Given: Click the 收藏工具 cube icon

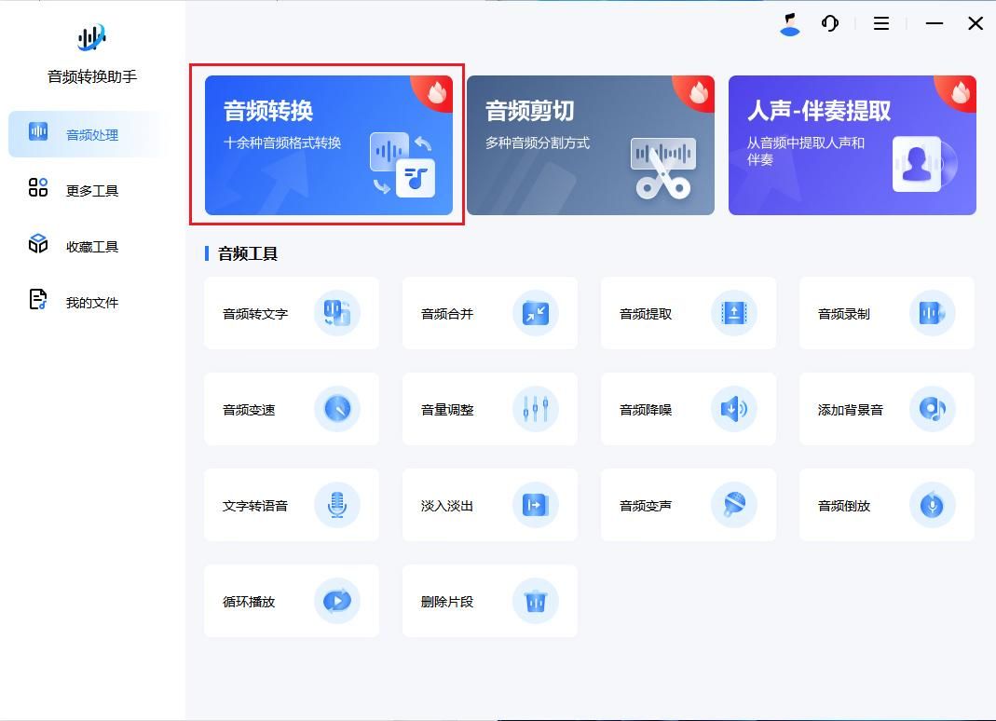Looking at the screenshot, I should pyautogui.click(x=38, y=243).
